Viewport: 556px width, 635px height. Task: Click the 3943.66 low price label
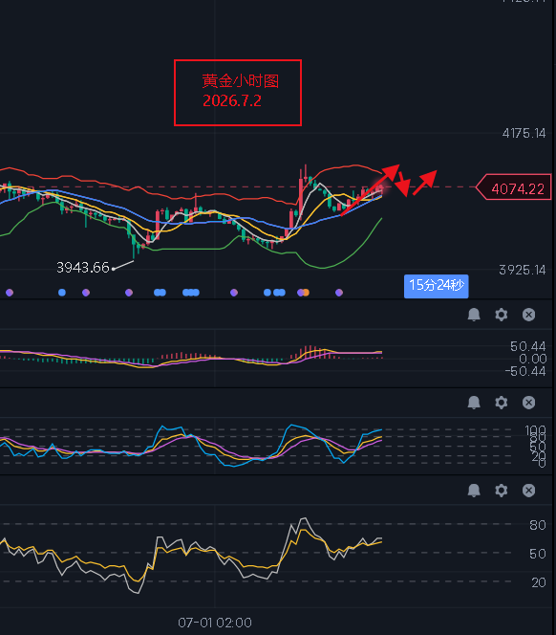83,267
